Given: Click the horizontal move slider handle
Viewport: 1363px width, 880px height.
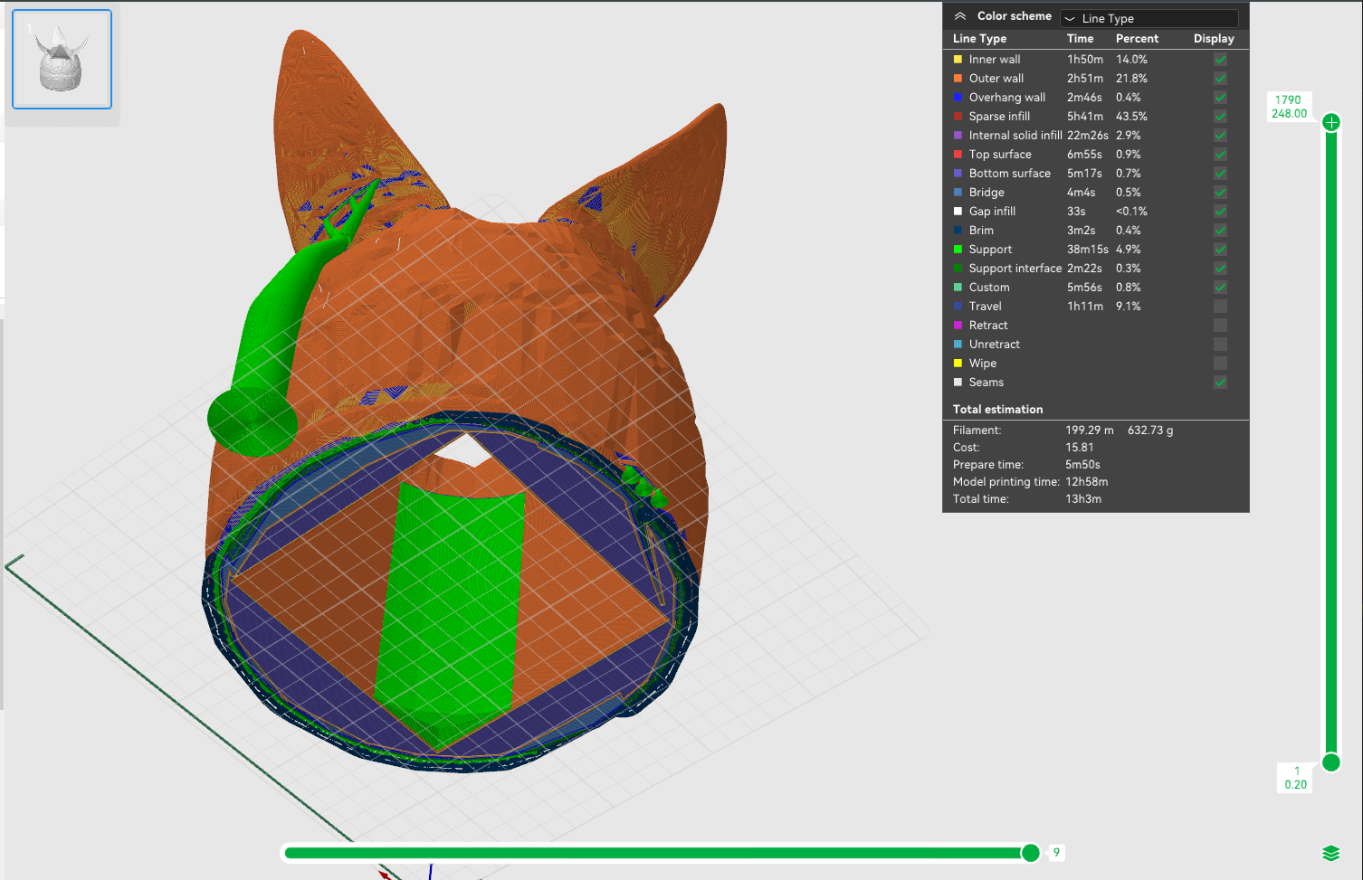Looking at the screenshot, I should [x=1031, y=853].
